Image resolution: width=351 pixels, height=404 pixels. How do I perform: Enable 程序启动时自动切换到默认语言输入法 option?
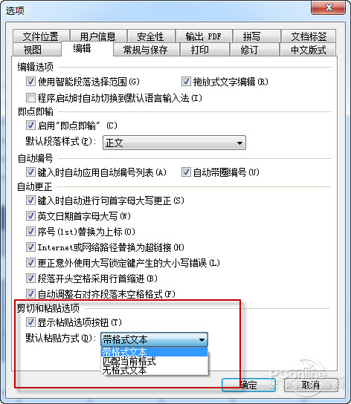click(x=30, y=98)
